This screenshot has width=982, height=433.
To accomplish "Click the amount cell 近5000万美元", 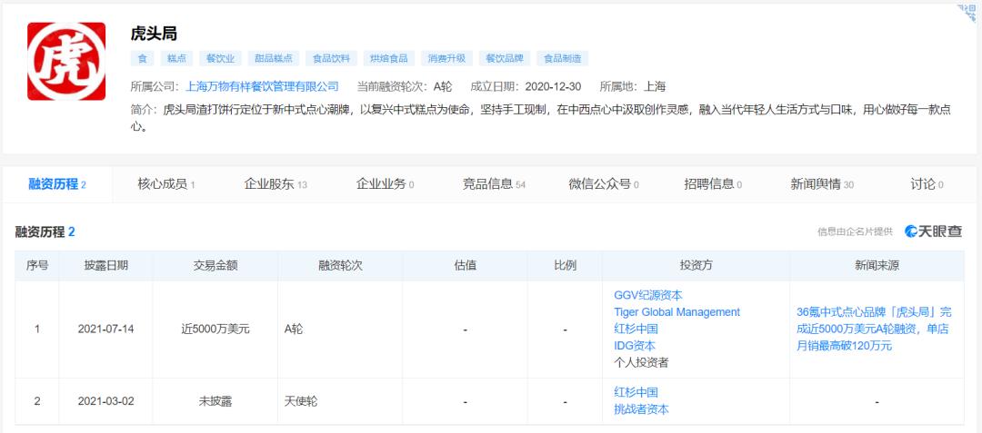I will tap(215, 329).
